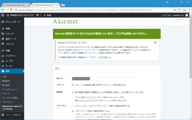The height and width of the screenshot is (120, 192).
Task: Open the ディスカッション settings submenu
Action: pyautogui.click(x=10, y=89)
